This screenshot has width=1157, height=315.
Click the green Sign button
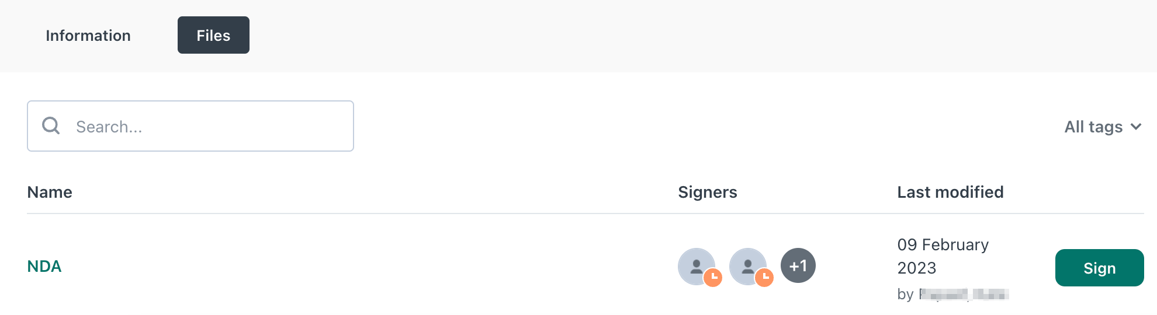[1099, 268]
